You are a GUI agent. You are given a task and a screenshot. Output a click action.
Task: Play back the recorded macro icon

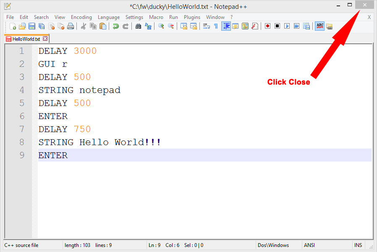click(287, 26)
